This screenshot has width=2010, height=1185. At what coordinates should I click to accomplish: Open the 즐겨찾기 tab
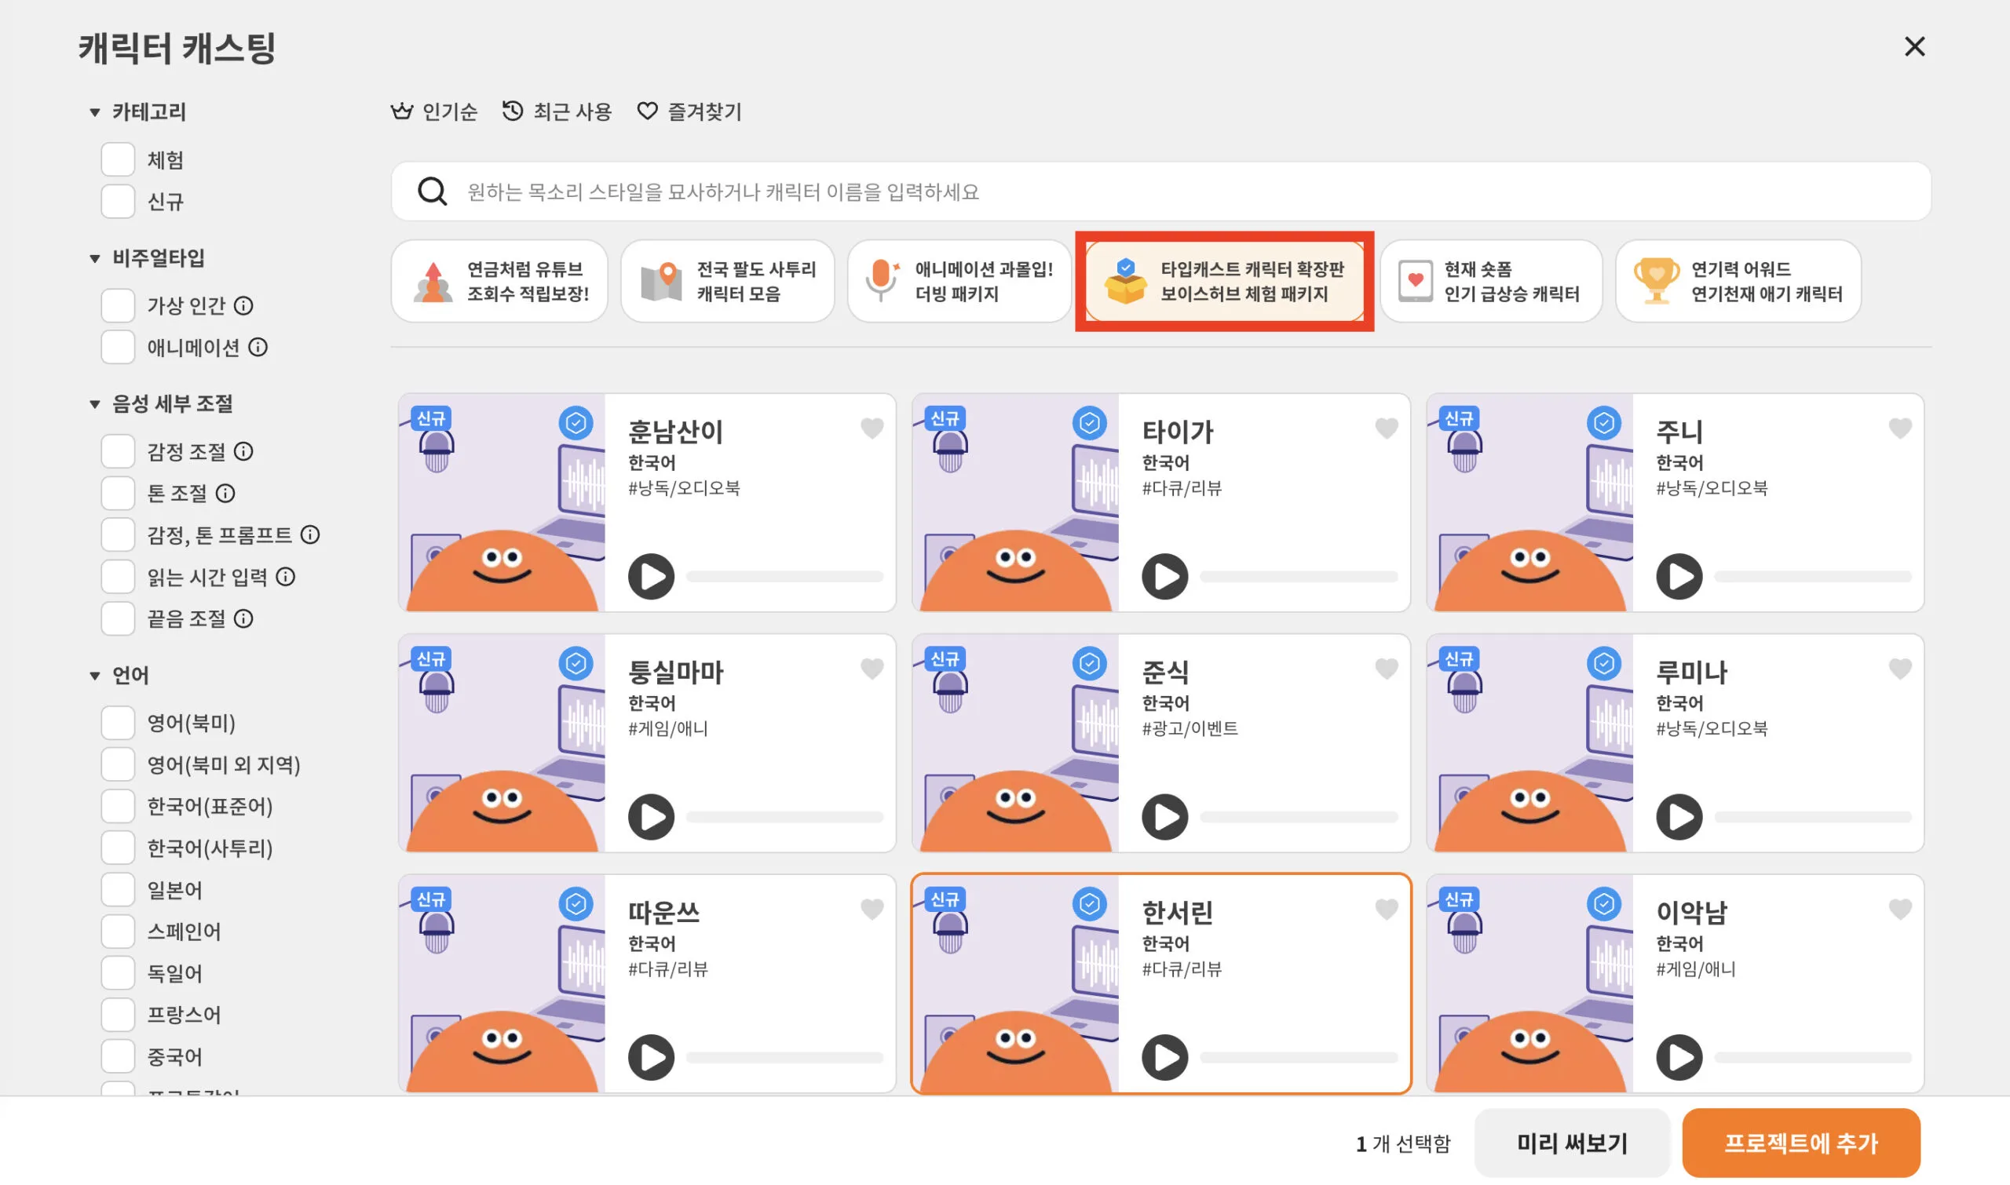(689, 111)
